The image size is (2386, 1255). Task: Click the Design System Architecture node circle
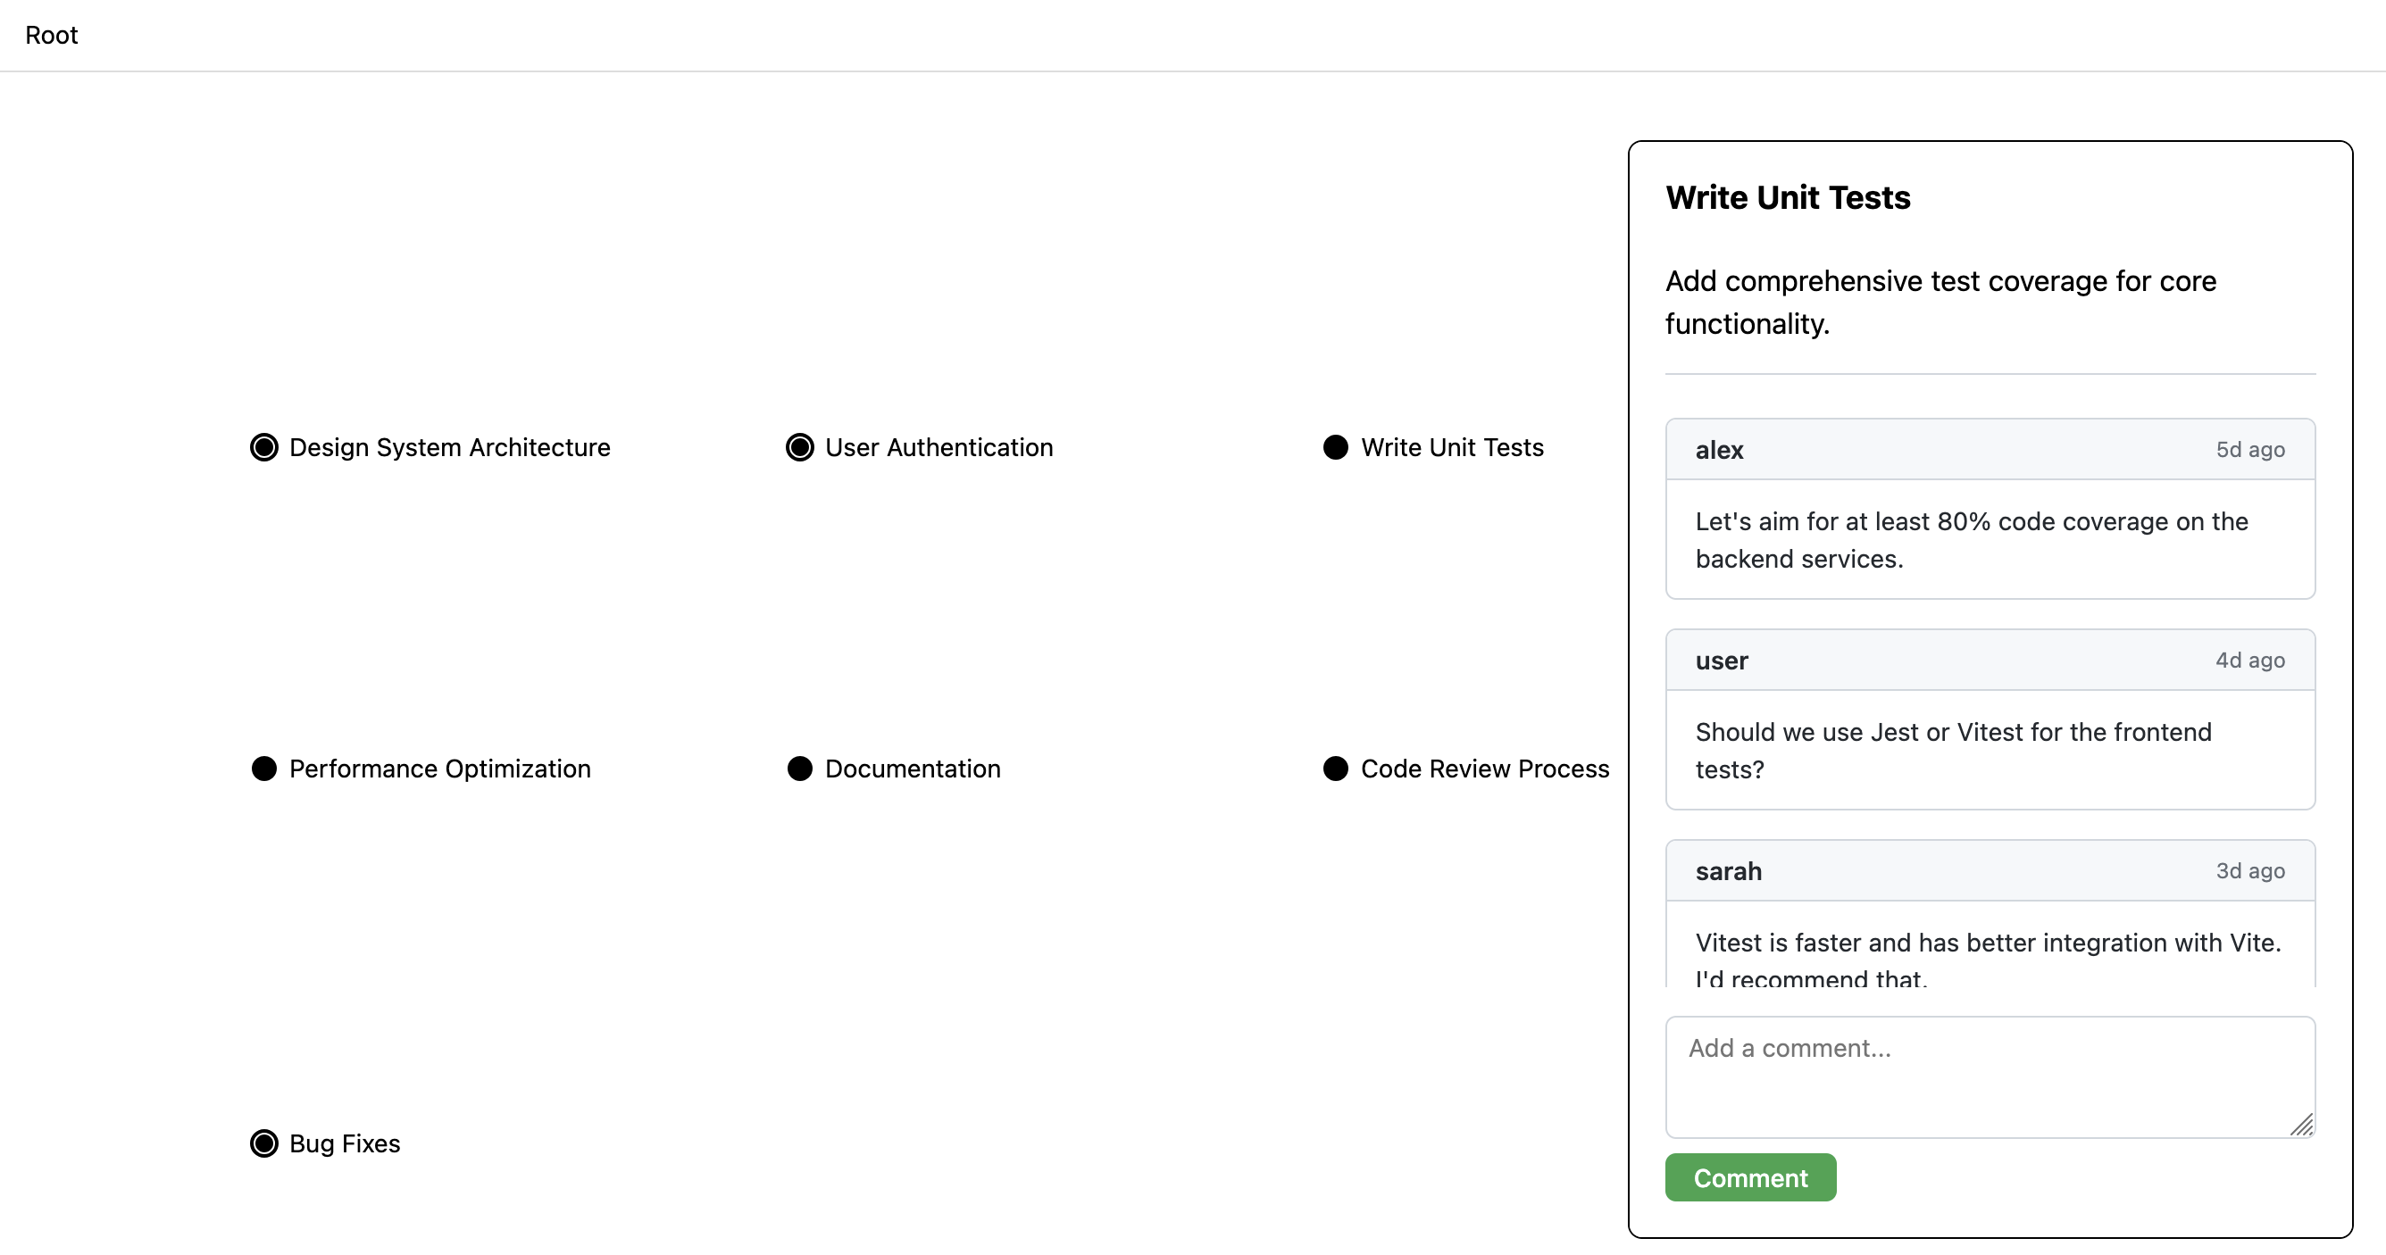coord(264,447)
